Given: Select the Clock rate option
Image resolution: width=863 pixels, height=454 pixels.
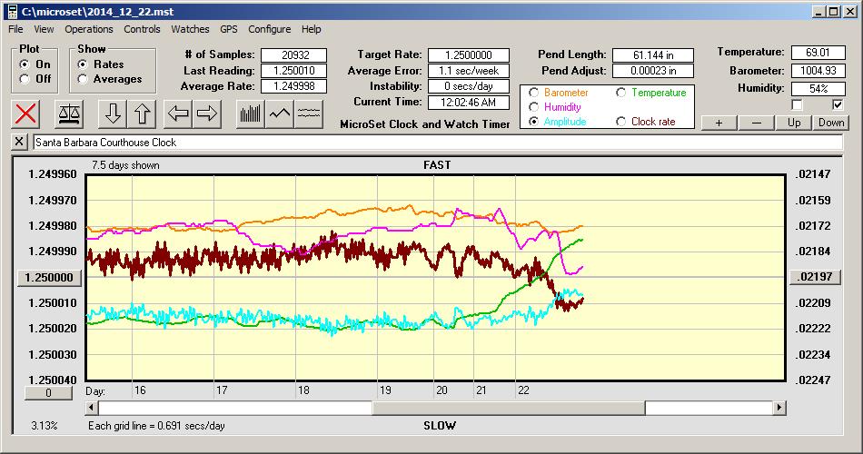Looking at the screenshot, I should pyautogui.click(x=620, y=122).
